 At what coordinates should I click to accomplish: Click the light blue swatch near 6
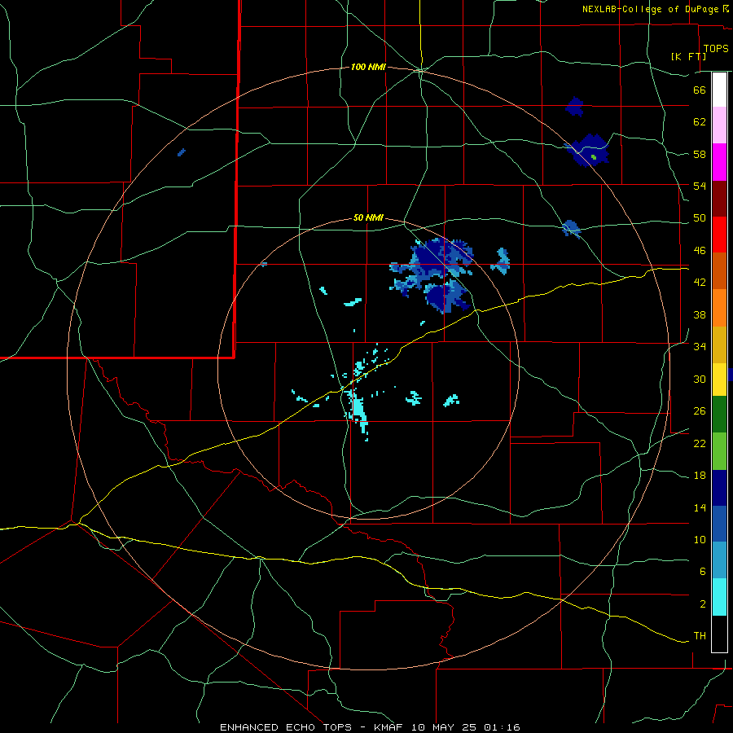719,560
